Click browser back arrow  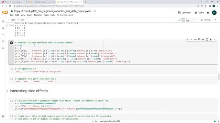point(2,6)
